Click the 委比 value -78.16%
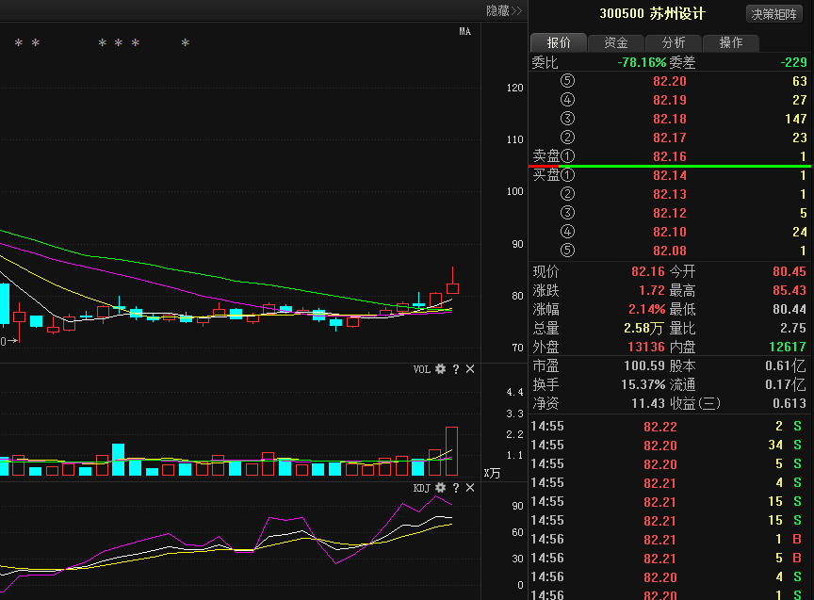The width and height of the screenshot is (814, 600). (642, 62)
